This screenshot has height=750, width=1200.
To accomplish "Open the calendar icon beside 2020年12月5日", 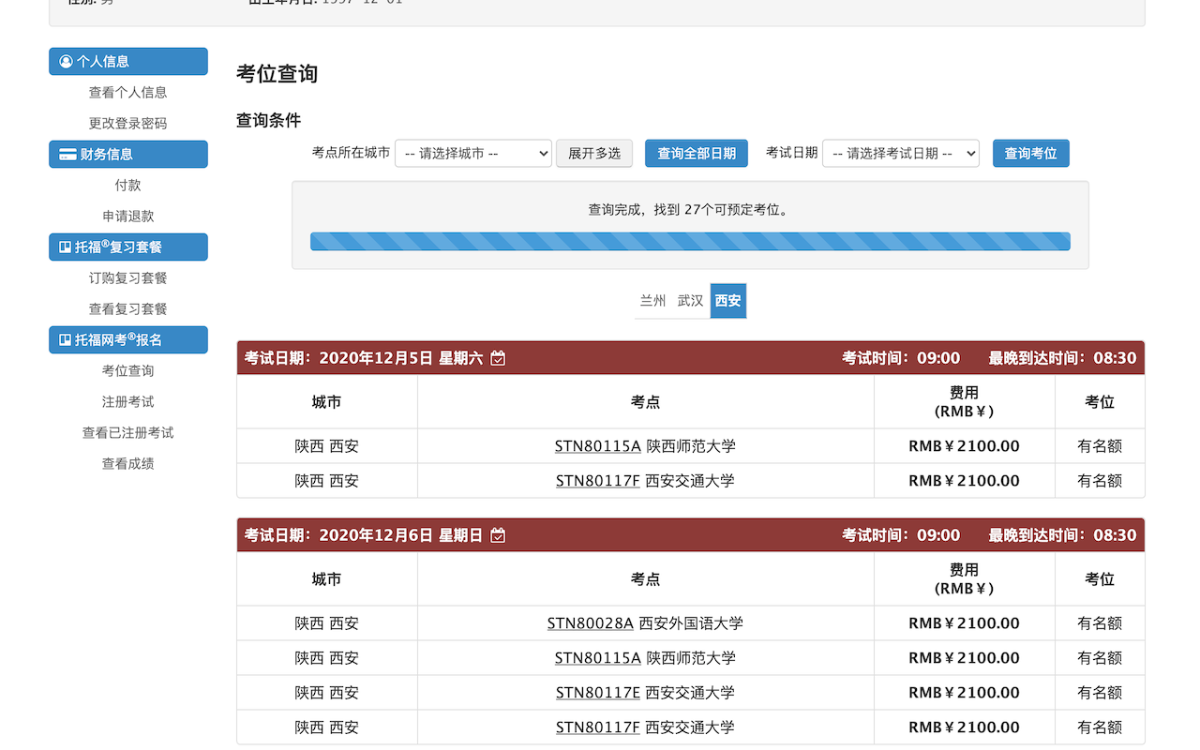I will 498,357.
